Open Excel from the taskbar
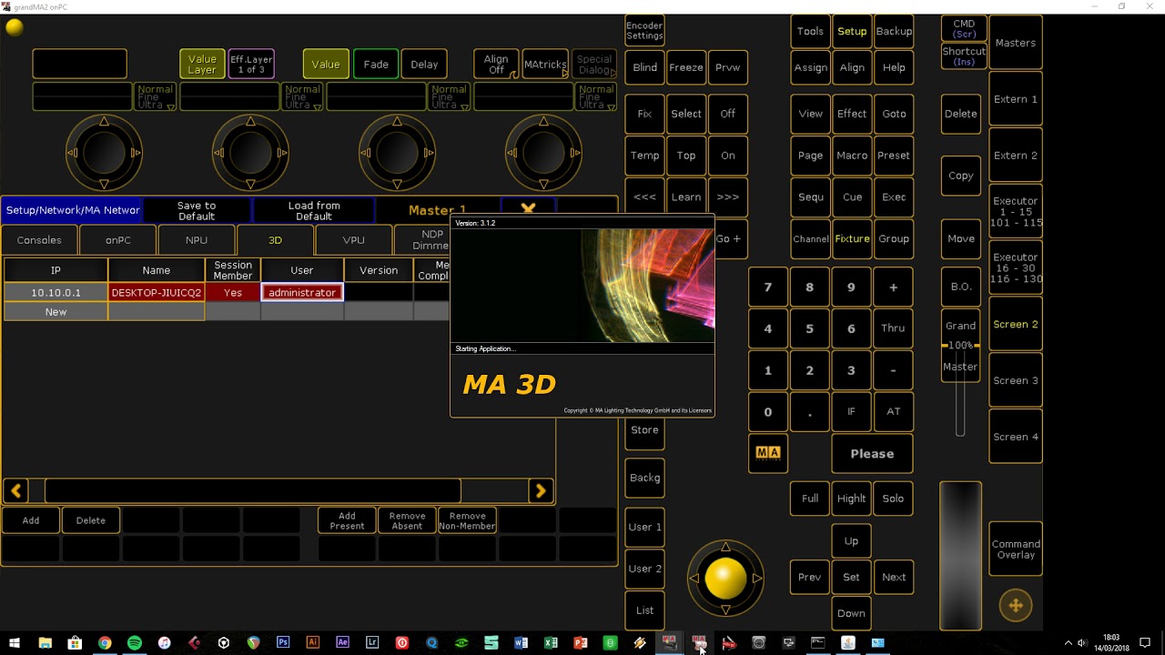Viewport: 1165px width, 655px height. point(551,643)
